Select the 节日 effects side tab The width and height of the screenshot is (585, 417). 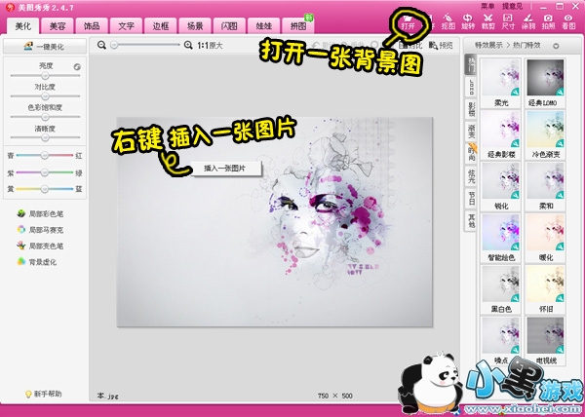[x=472, y=198]
